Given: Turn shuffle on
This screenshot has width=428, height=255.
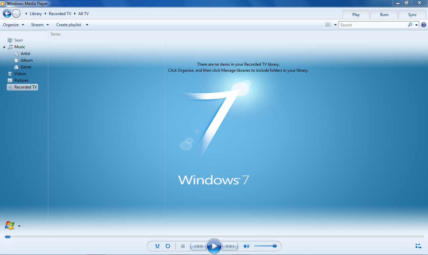Looking at the screenshot, I should [x=158, y=246].
